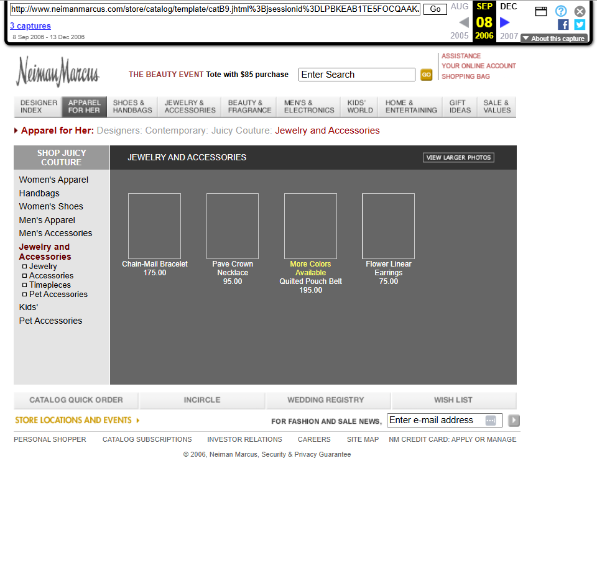Viewport: 597px width, 576px height.
Task: Select the Jewelry subcategory in sidebar
Action: [x=43, y=267]
